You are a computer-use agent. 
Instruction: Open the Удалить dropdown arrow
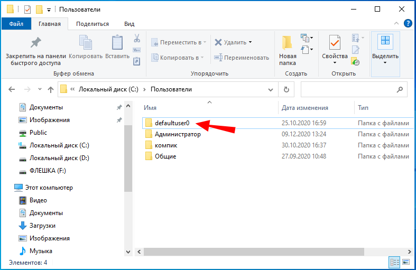[250, 42]
